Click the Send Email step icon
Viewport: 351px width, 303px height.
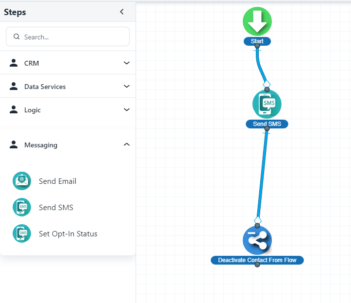[x=22, y=181]
